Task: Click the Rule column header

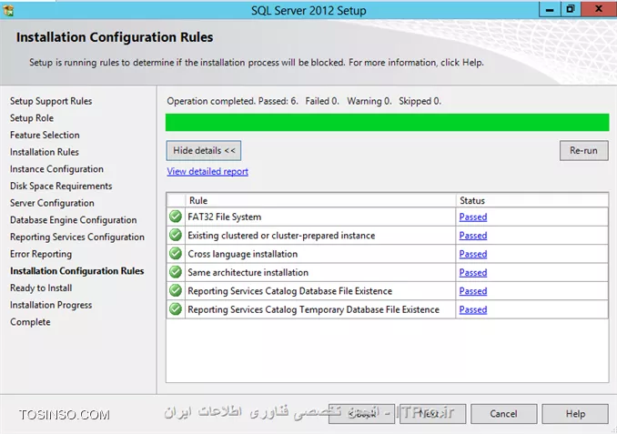Action: (x=320, y=200)
